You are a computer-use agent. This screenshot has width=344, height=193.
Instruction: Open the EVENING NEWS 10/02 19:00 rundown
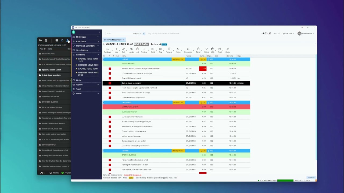(x=88, y=60)
